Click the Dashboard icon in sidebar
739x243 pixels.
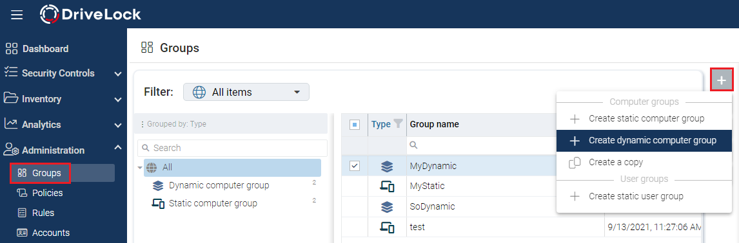12,49
